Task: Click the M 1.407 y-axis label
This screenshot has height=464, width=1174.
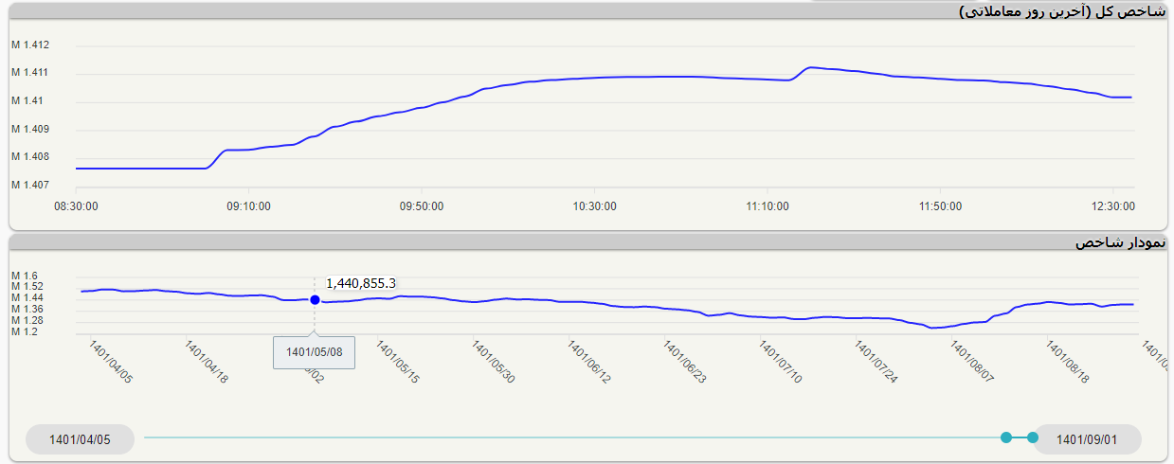Action: (x=30, y=186)
